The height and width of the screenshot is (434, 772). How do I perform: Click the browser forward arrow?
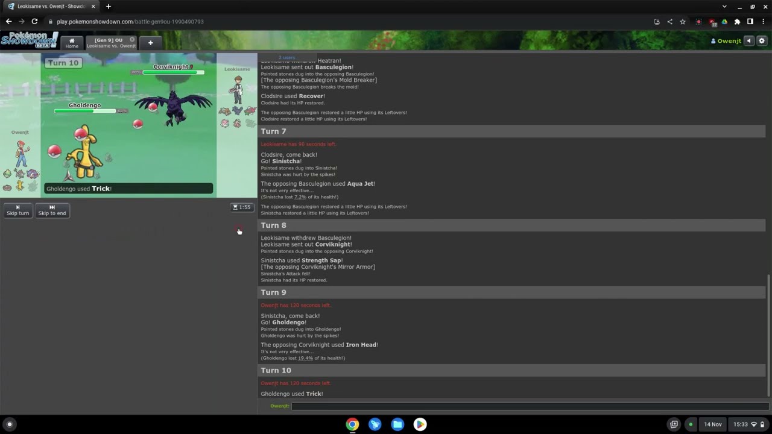[22, 22]
